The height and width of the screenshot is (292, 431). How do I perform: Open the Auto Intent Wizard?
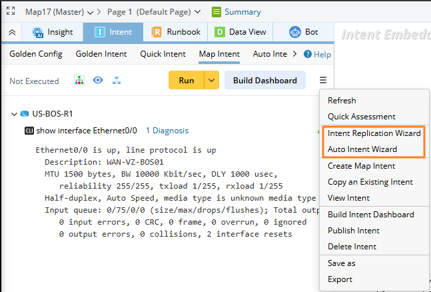374,149
